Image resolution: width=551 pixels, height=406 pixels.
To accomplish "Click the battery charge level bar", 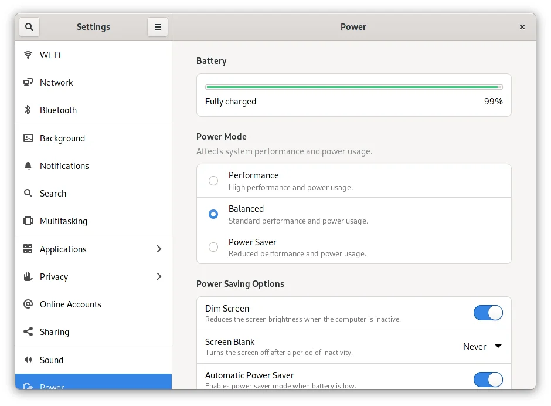I will point(353,87).
